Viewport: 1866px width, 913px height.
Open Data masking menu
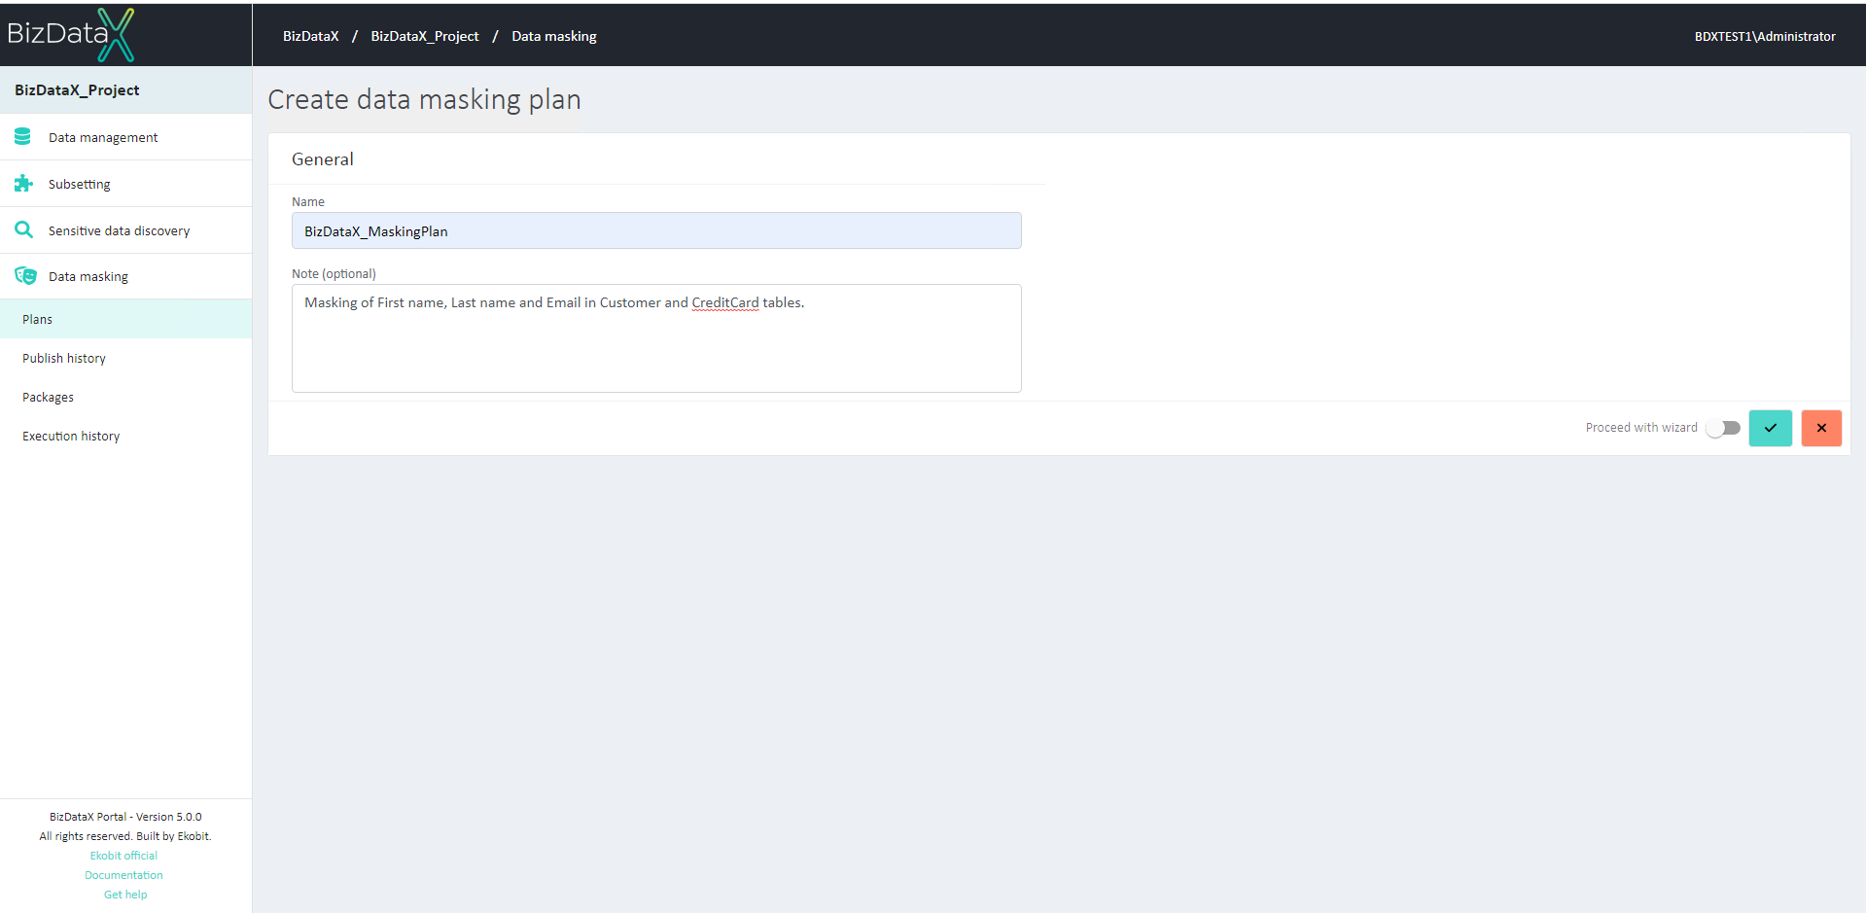tap(125, 276)
